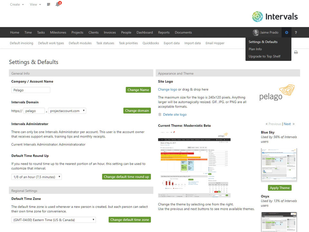Image resolution: width=309 pixels, height=232 pixels.
Task: Select Plan Info in gear menu
Action: click(x=255, y=49)
